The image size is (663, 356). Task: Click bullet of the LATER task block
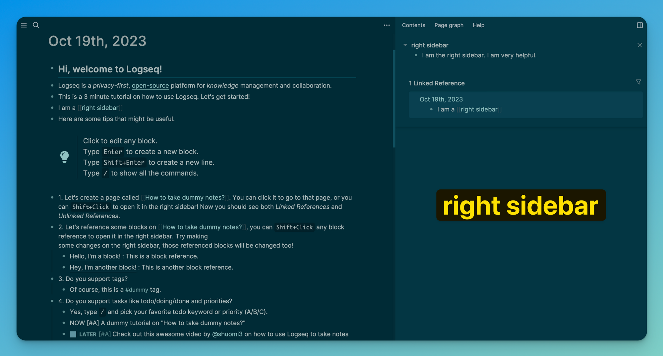click(x=64, y=334)
